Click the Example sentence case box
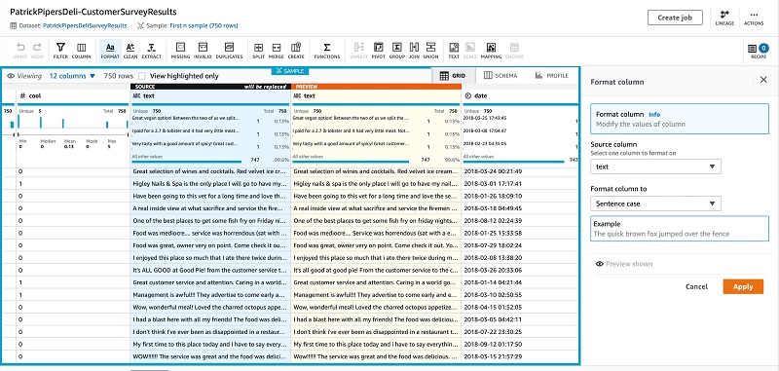779x371 pixels. point(679,229)
